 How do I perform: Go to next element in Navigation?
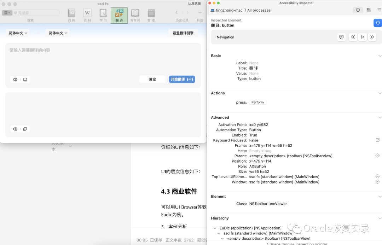click(372, 37)
